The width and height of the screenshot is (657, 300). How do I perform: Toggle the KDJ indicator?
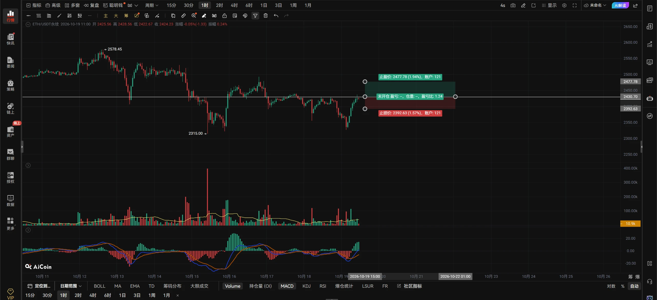pyautogui.click(x=306, y=286)
